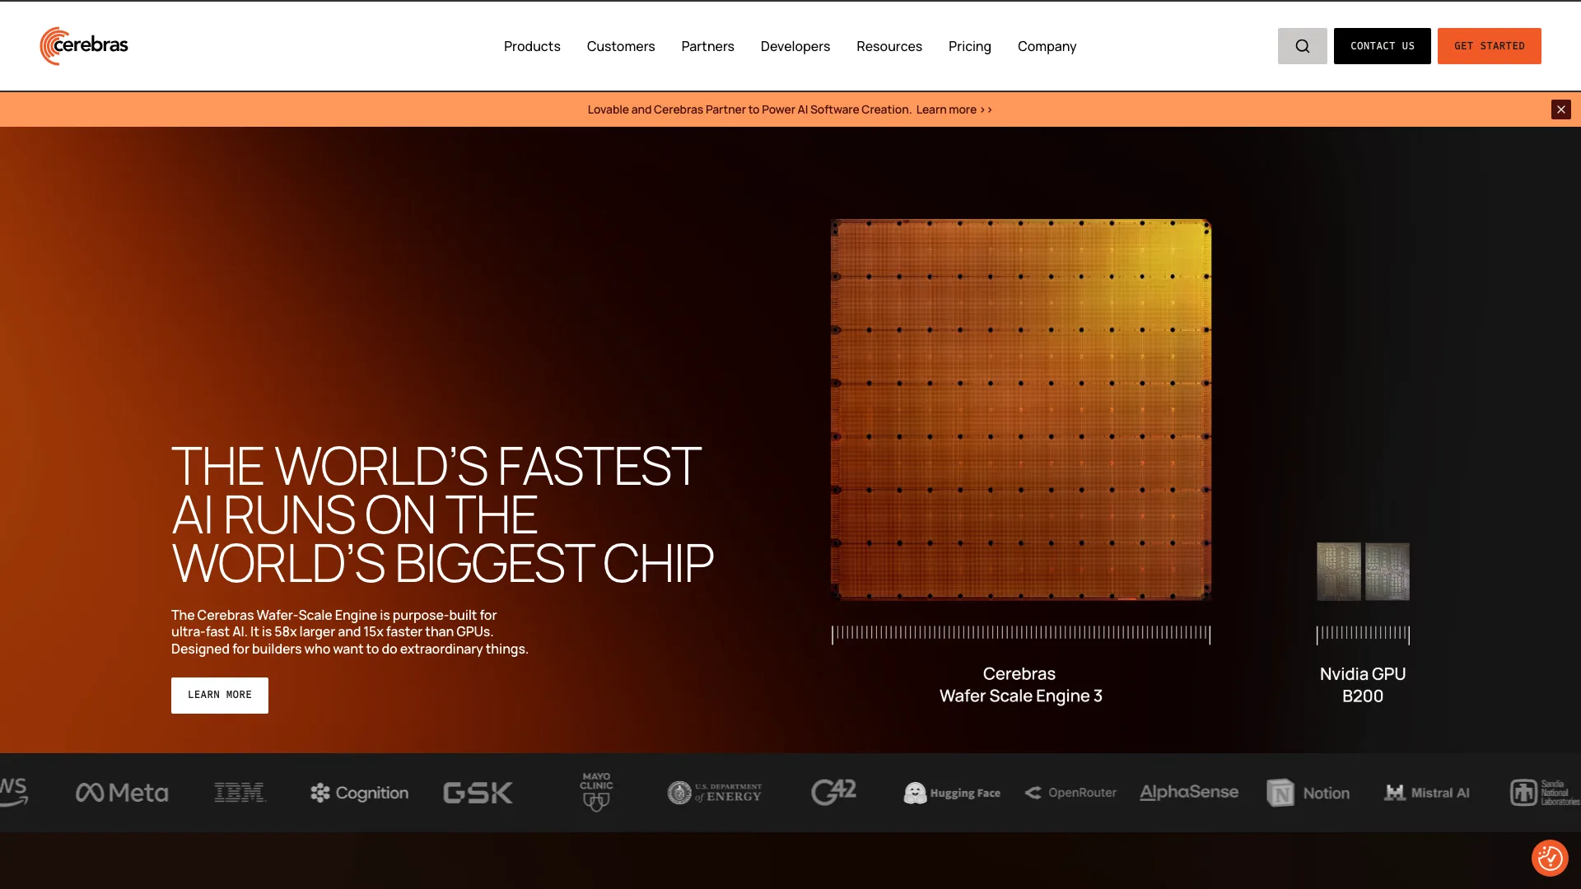Click the IBM logo

(240, 793)
